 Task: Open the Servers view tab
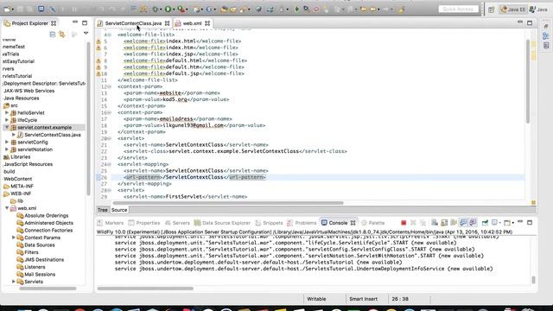[x=177, y=223]
